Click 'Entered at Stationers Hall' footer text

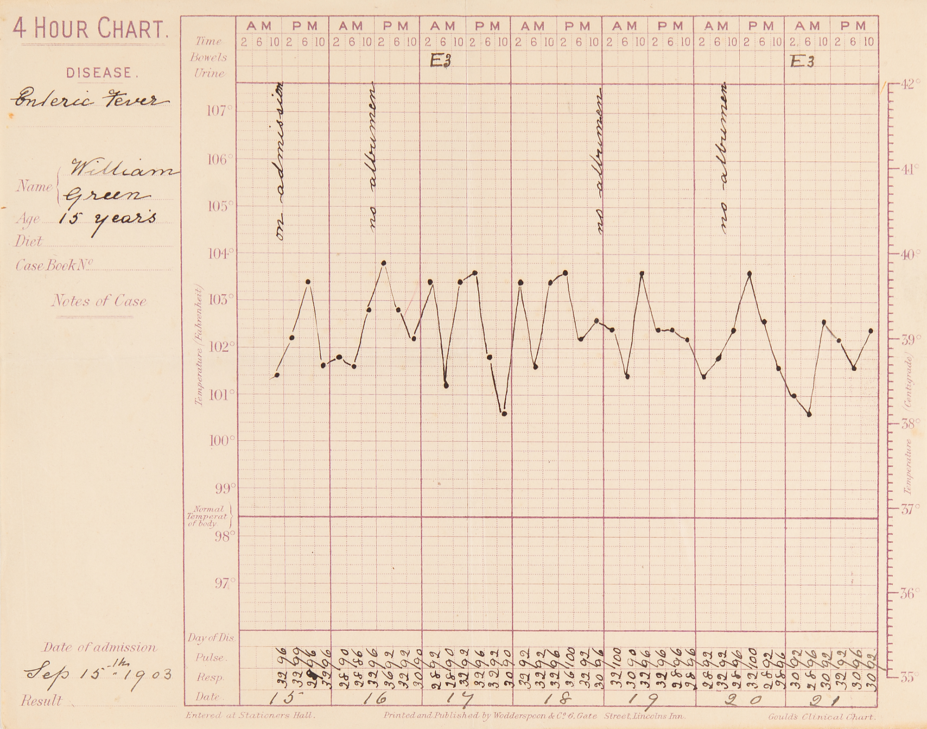[250, 716]
